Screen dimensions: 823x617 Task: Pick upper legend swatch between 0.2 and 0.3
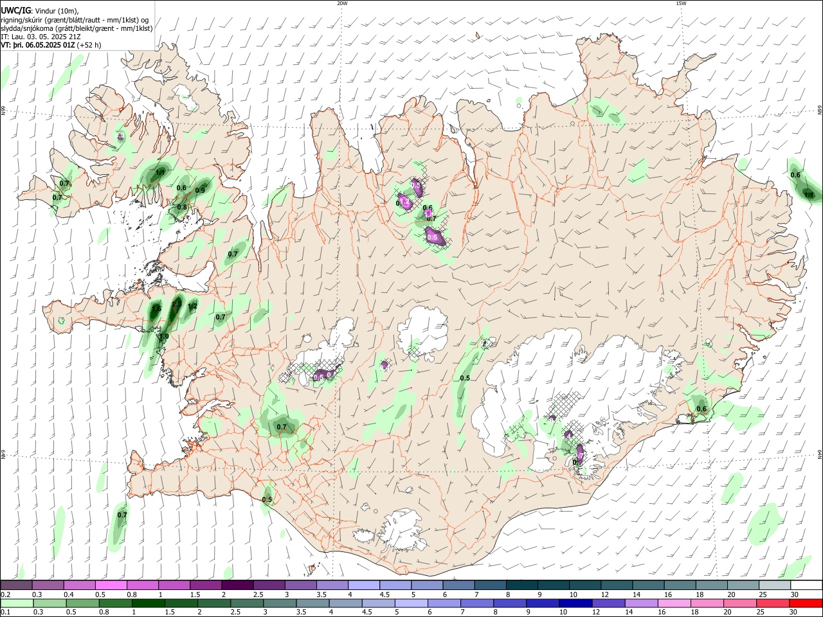pyautogui.click(x=16, y=585)
